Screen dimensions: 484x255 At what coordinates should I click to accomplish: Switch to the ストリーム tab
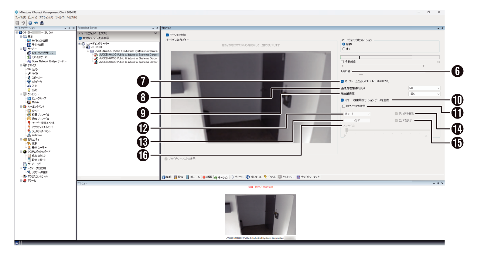pos(193,177)
